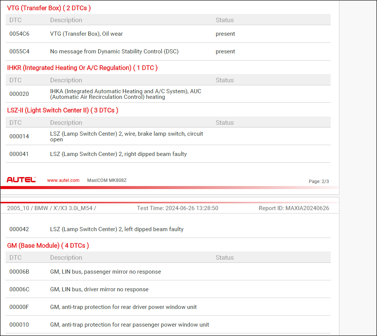Select DTC code 000041
The width and height of the screenshot is (377, 336).
pyautogui.click(x=19, y=154)
